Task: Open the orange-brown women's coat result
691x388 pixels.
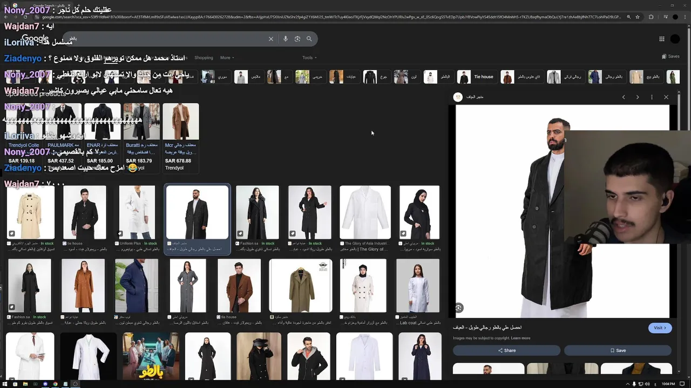Action: pyautogui.click(x=83, y=286)
